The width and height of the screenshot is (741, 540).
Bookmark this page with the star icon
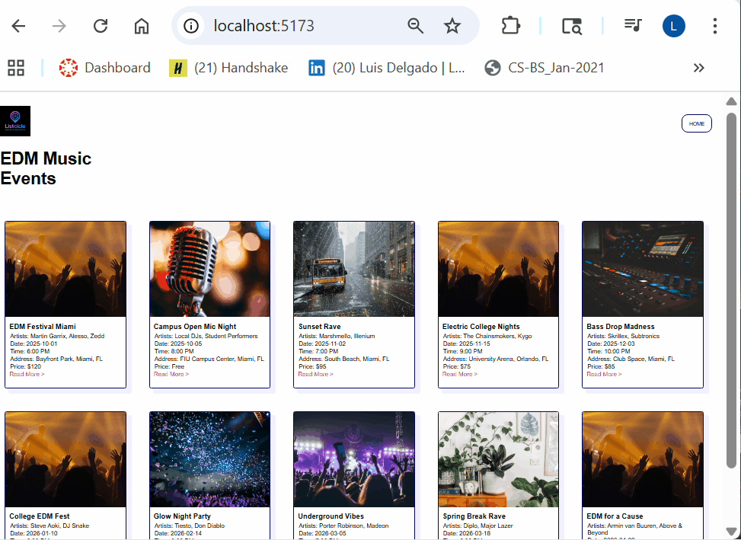(x=452, y=26)
